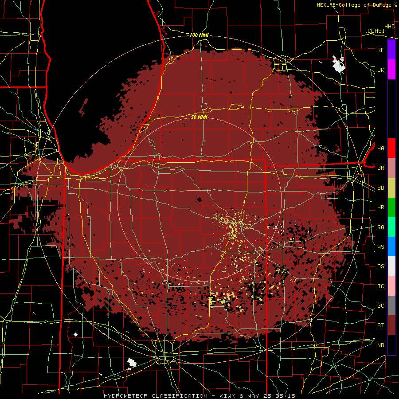This screenshot has height=399, width=399.
Task: Click the GC gray color swatch
Action: coord(391,305)
